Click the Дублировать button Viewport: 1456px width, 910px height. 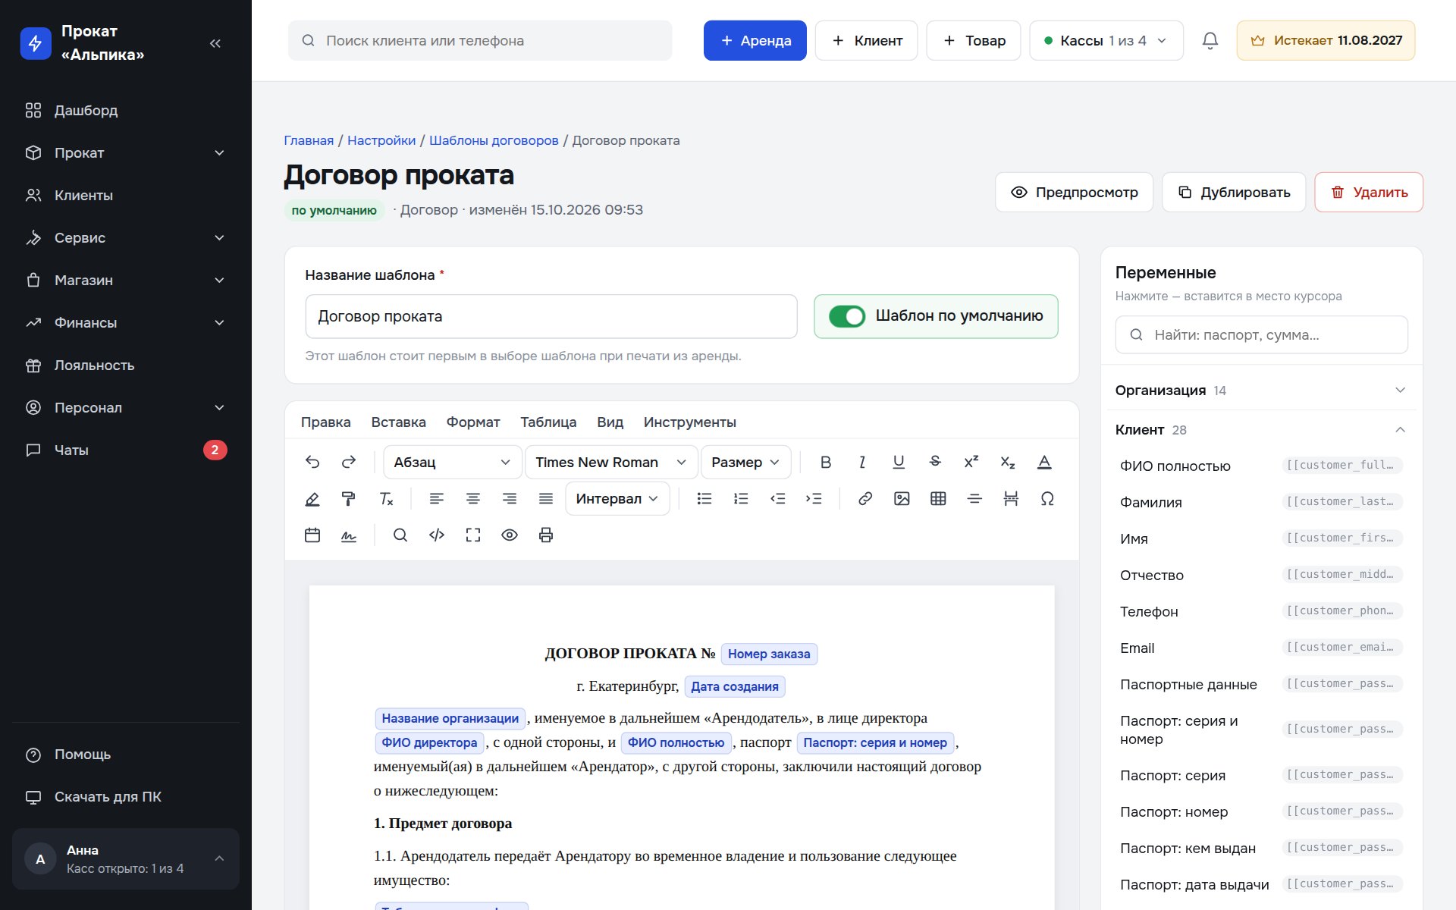coord(1234,192)
